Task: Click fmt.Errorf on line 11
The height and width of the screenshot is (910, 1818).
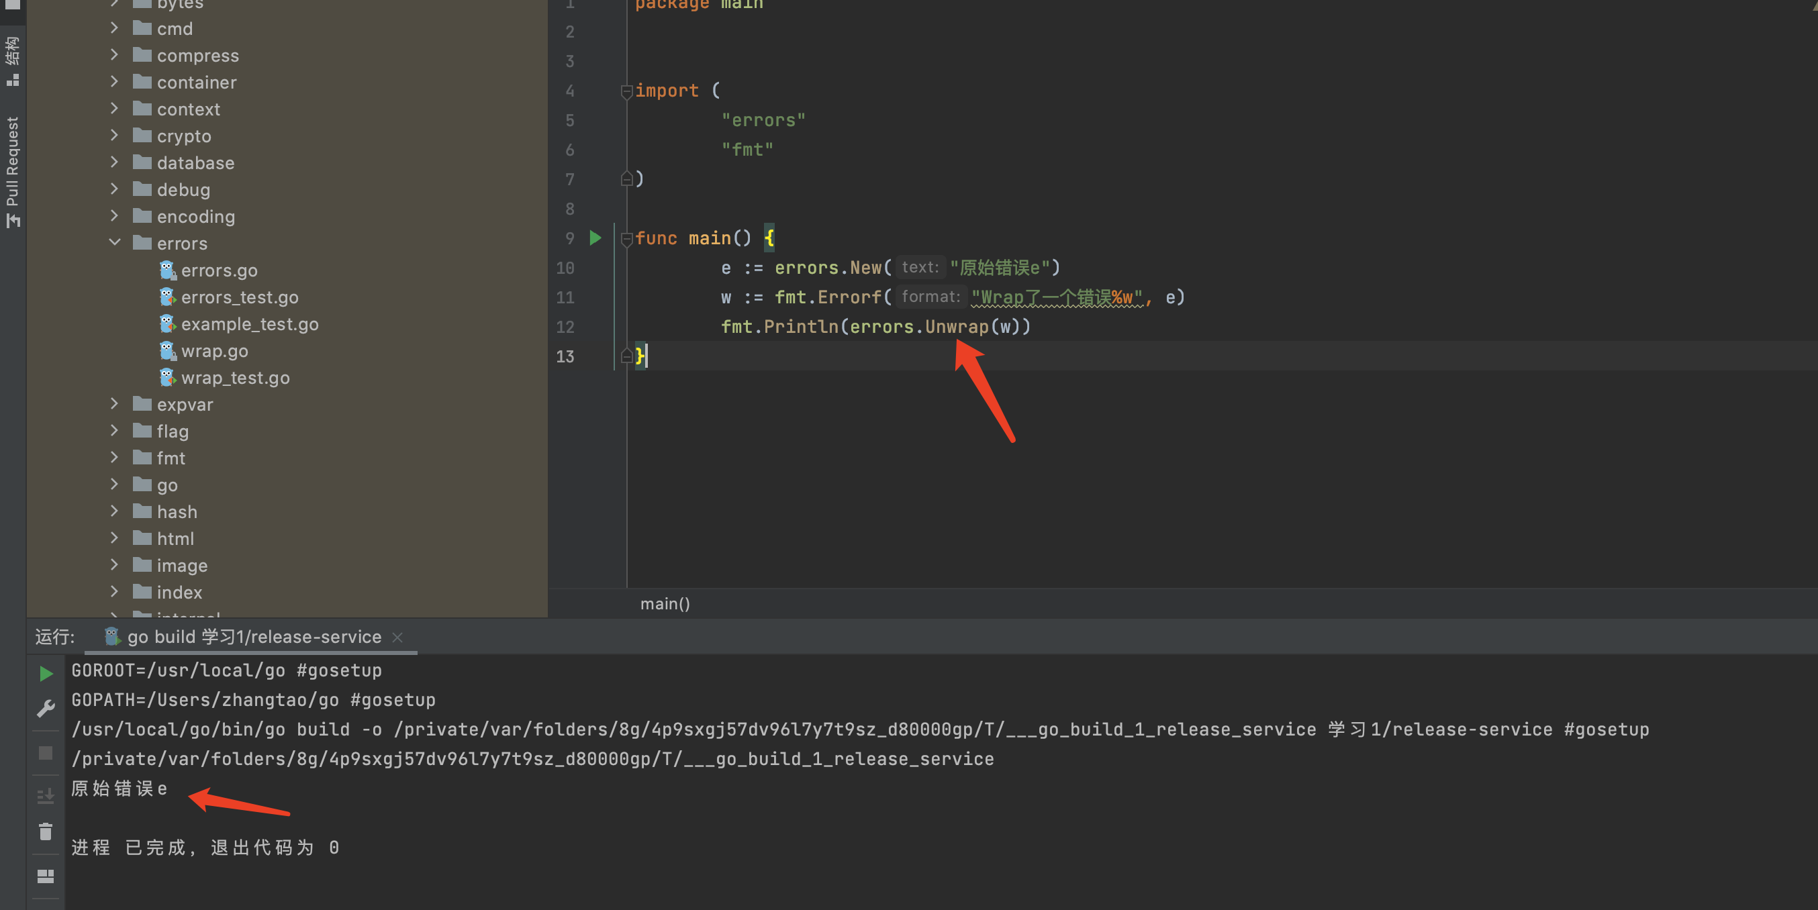Action: click(x=828, y=297)
